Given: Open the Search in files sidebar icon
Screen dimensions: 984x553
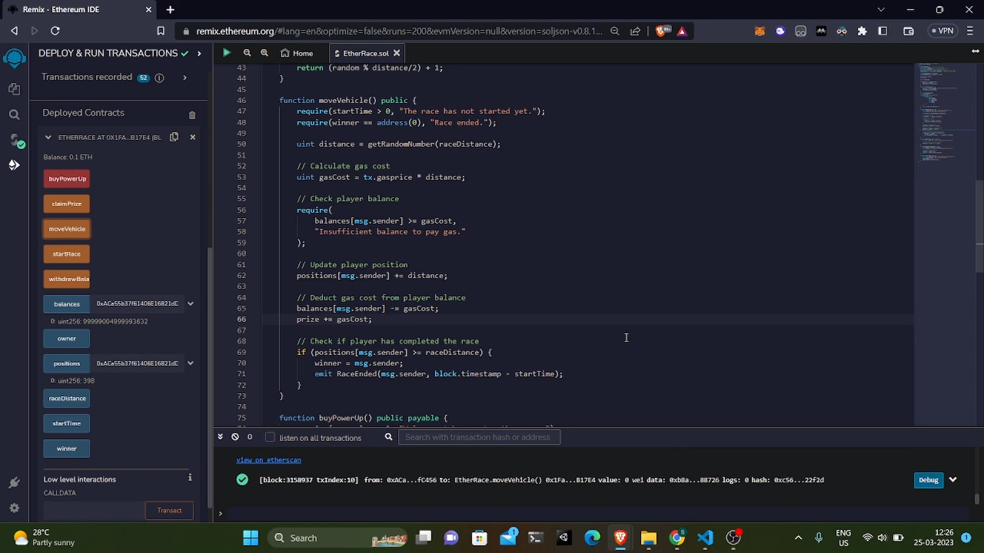Looking at the screenshot, I should point(14,115).
